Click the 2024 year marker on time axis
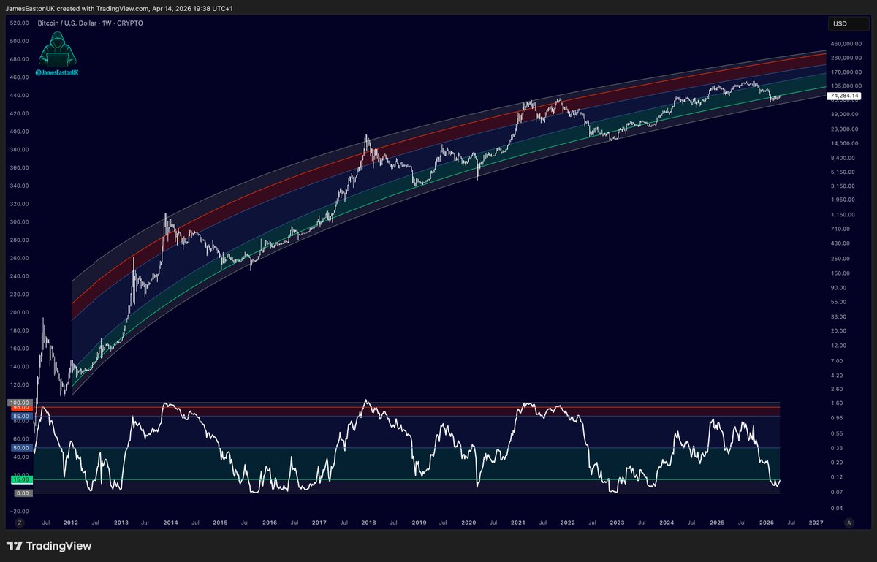Screen dimensions: 877x562 coord(667,523)
